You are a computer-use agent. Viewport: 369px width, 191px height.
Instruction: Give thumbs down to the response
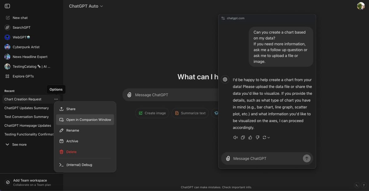click(258, 137)
